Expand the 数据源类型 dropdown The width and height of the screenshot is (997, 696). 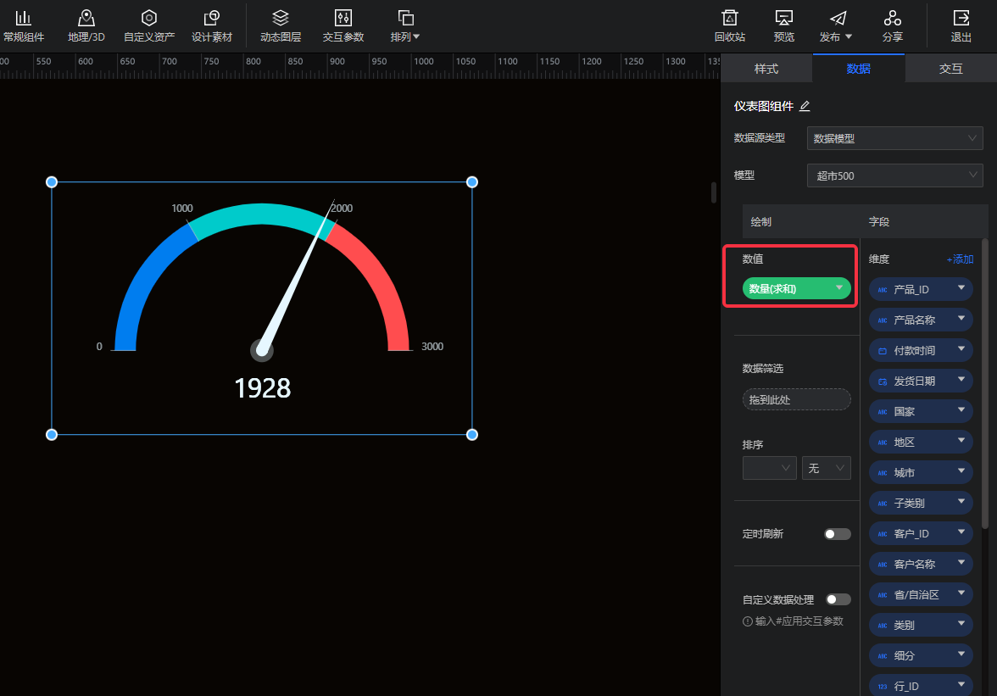(x=894, y=138)
